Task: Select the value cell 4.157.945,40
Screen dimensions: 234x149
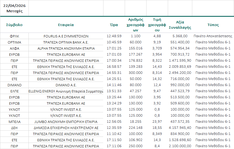Action: coord(180,128)
